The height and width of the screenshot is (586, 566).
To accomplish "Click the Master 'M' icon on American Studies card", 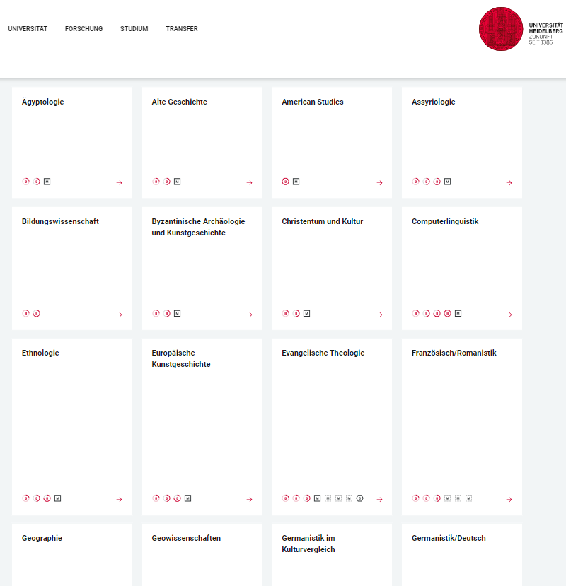I will 296,182.
